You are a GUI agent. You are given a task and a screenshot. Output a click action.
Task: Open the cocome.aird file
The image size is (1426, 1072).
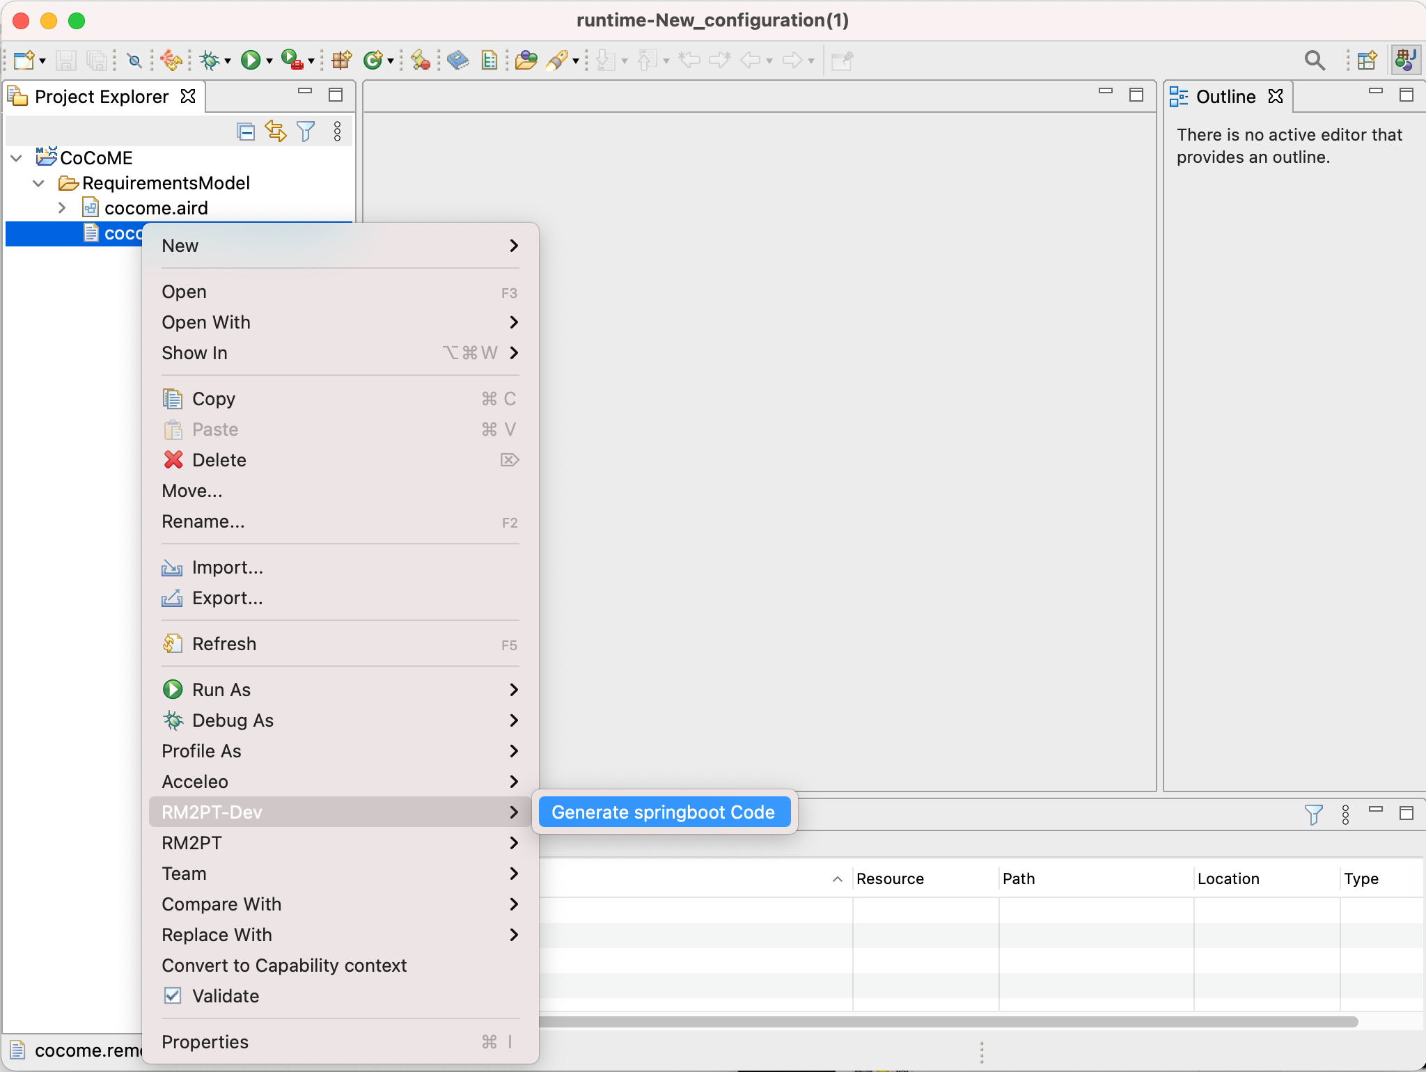pos(157,207)
